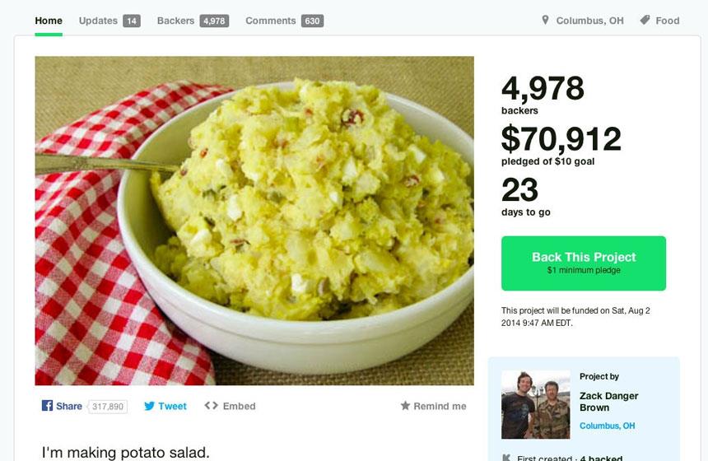Image resolution: width=708 pixels, height=461 pixels.
Task: Open the Food category link
Action: [x=668, y=21]
